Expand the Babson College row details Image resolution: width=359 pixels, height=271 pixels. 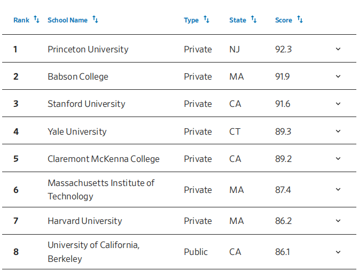[x=338, y=76]
